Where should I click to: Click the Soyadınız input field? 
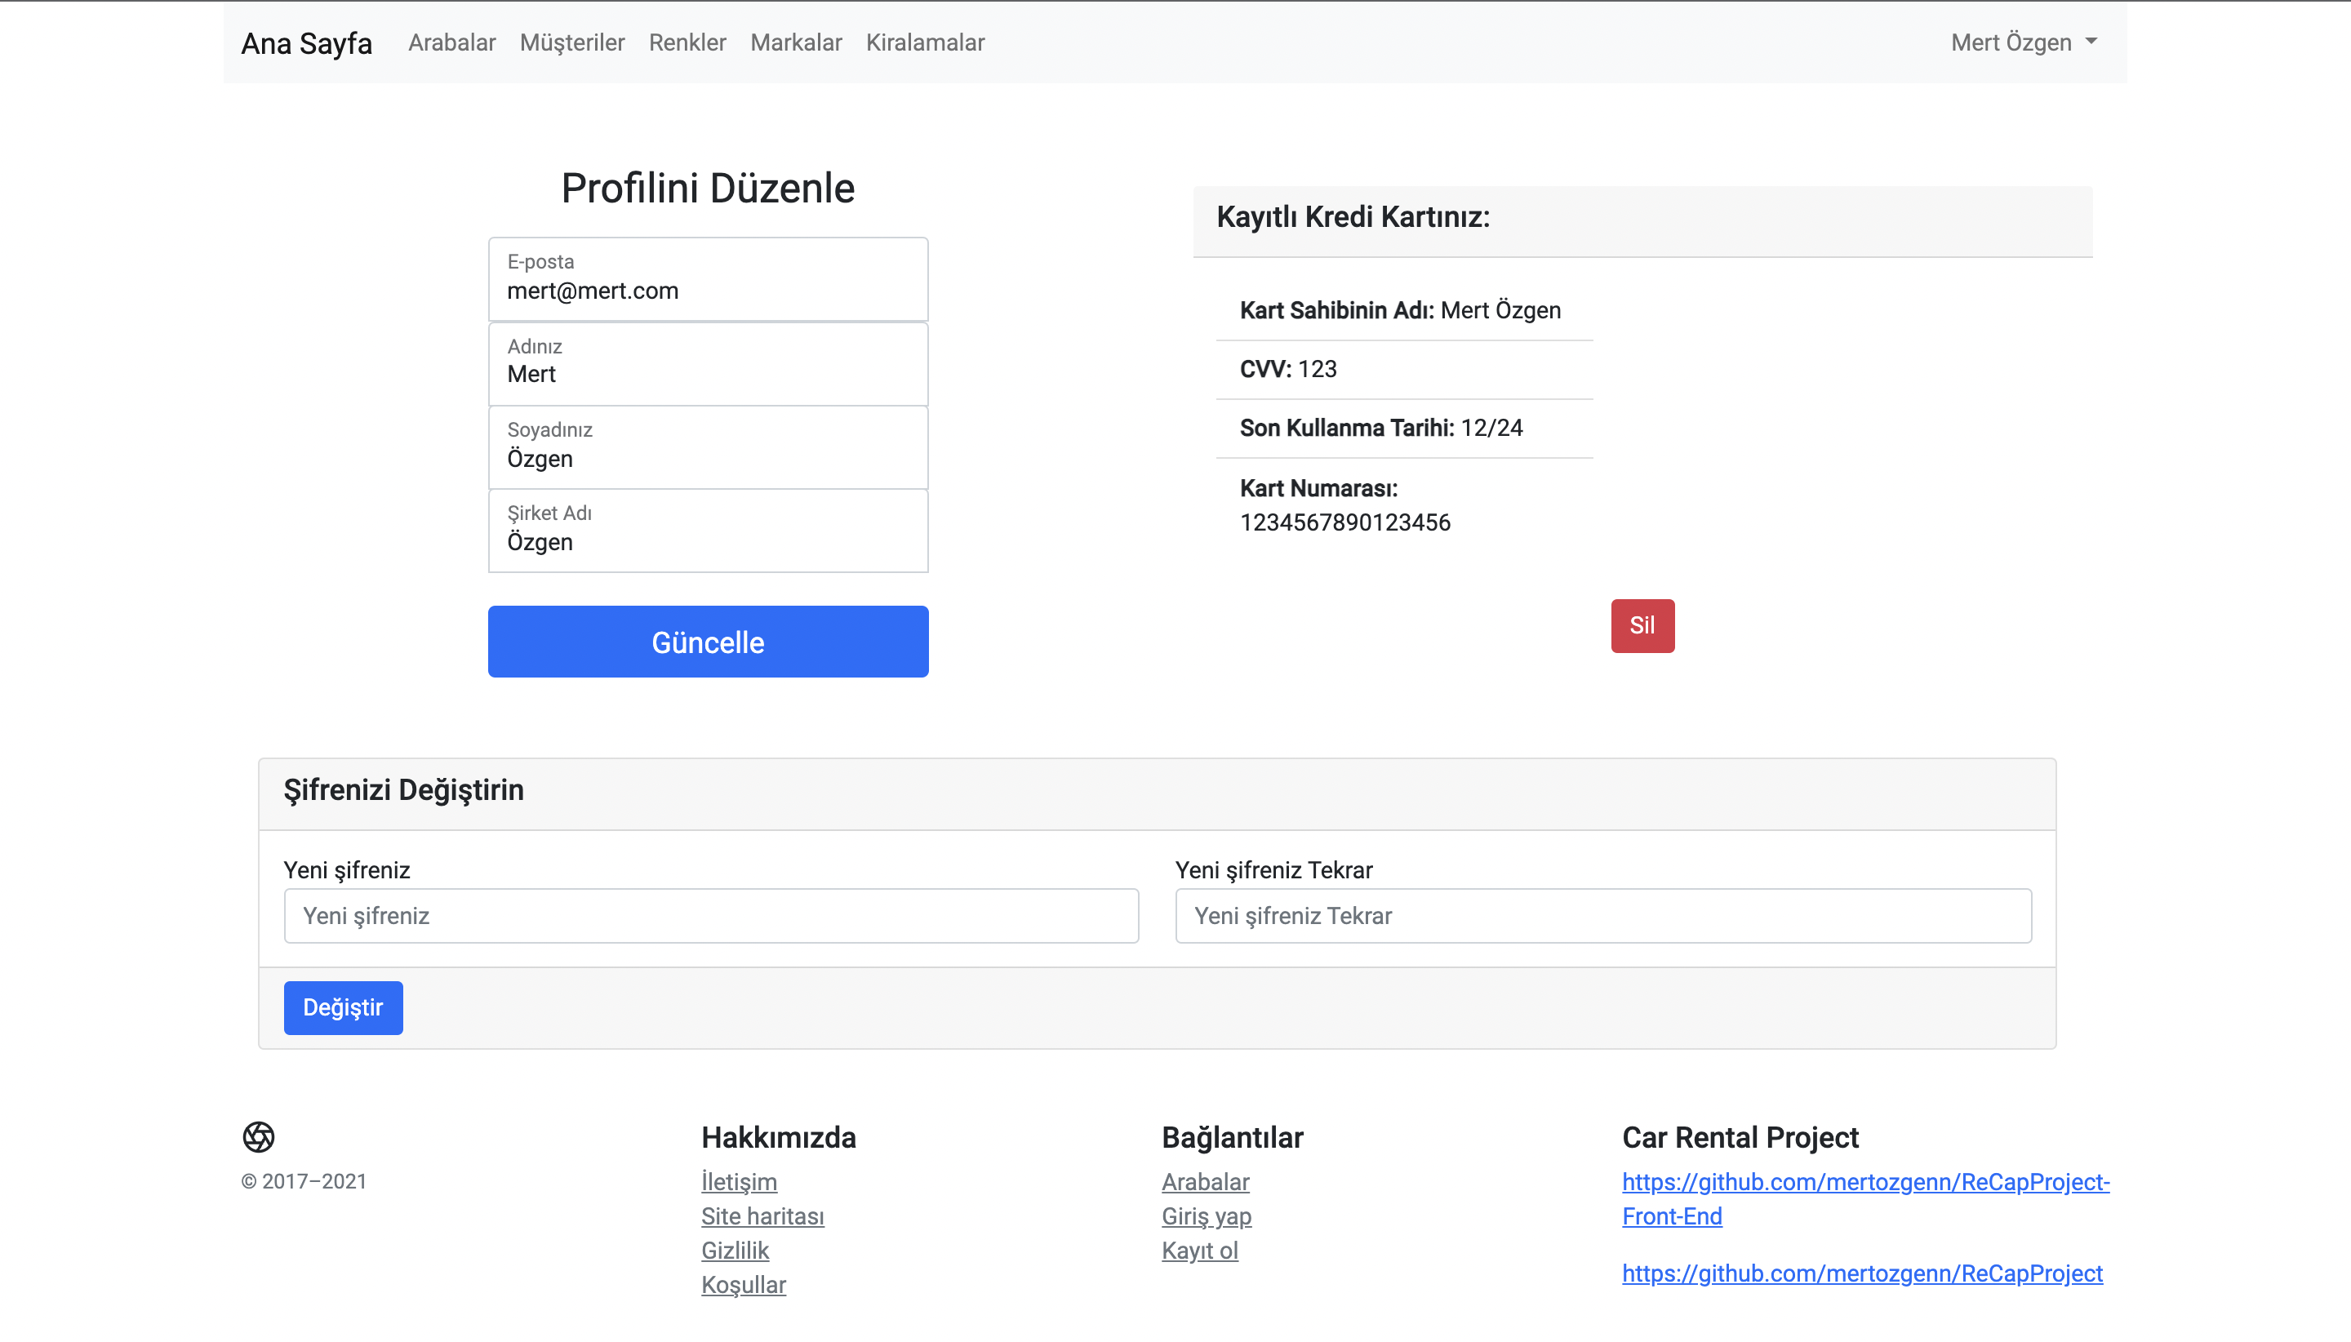(708, 448)
